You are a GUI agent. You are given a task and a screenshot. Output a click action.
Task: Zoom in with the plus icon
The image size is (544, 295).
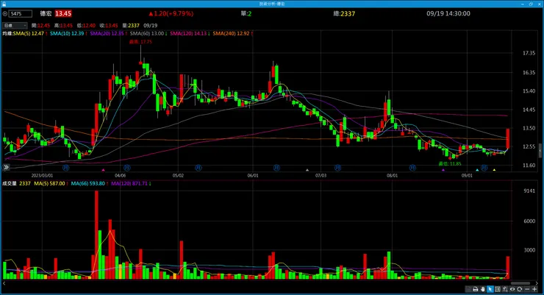click(534, 289)
